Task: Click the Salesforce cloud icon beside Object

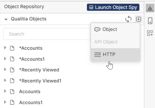Action: coord(97,29)
